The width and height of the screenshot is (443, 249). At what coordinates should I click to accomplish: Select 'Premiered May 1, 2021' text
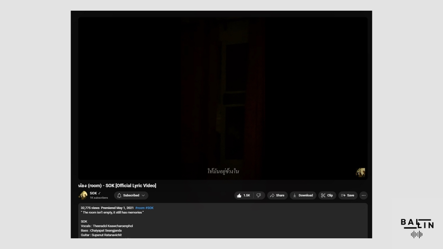click(117, 208)
